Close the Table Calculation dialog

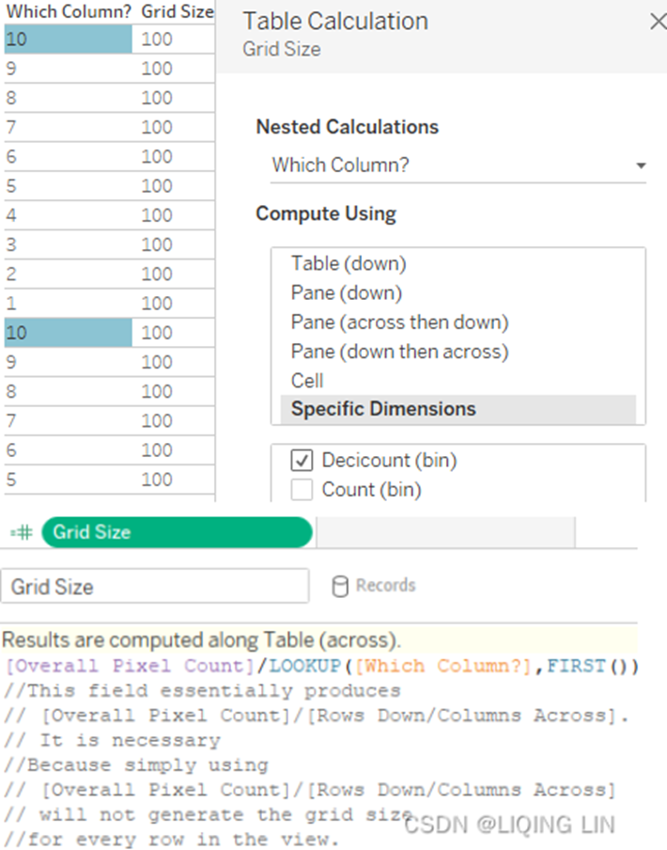(x=658, y=22)
